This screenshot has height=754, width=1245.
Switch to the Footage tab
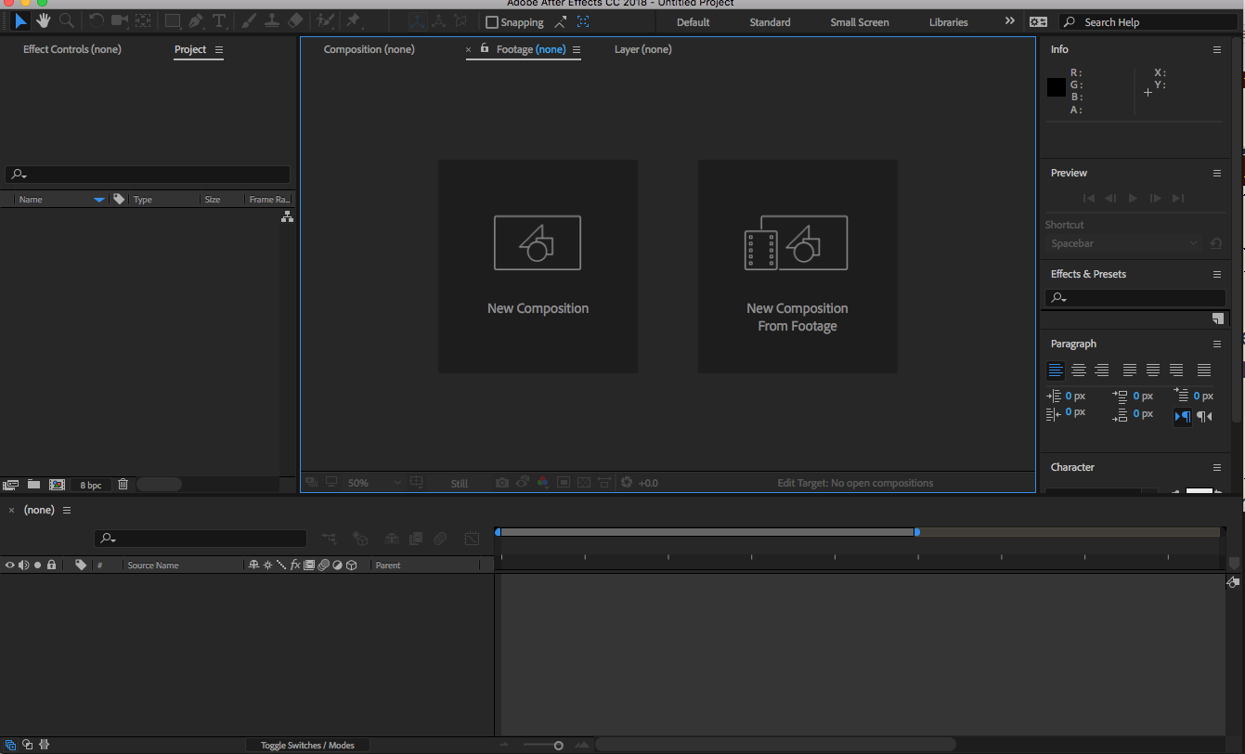(529, 49)
